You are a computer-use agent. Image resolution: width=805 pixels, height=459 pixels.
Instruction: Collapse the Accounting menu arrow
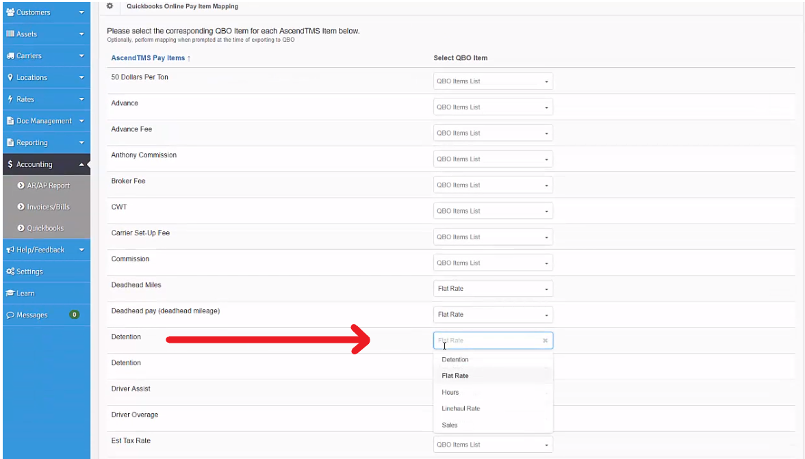click(81, 164)
